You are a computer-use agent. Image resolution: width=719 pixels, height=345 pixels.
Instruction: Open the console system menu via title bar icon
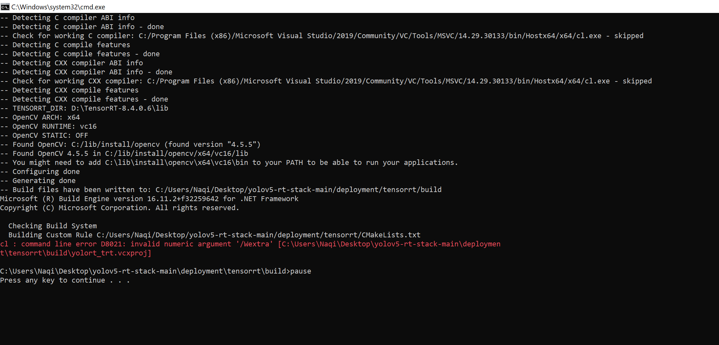click(5, 6)
